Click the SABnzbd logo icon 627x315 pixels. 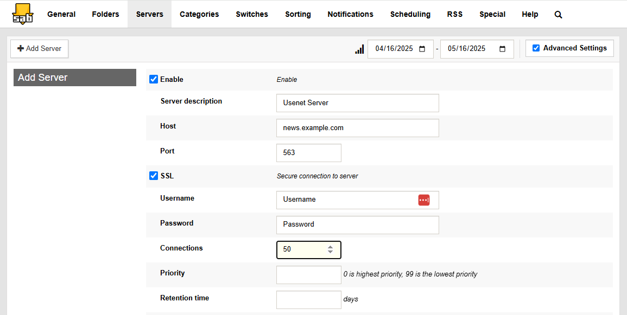point(22,14)
